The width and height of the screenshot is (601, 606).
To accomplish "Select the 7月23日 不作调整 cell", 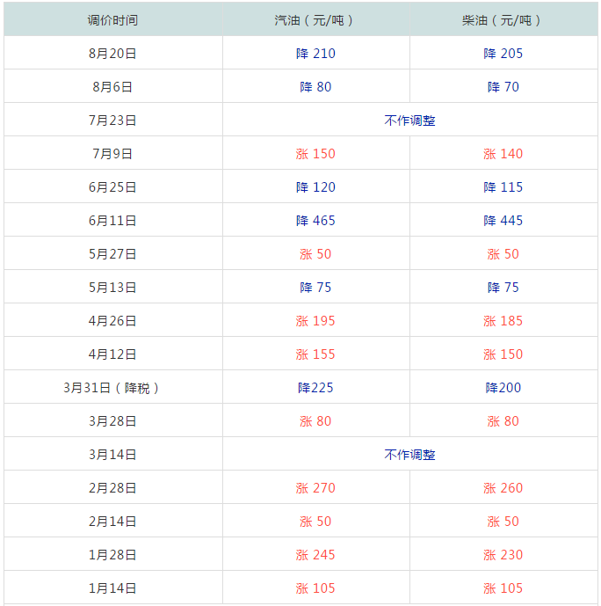I will tap(409, 120).
